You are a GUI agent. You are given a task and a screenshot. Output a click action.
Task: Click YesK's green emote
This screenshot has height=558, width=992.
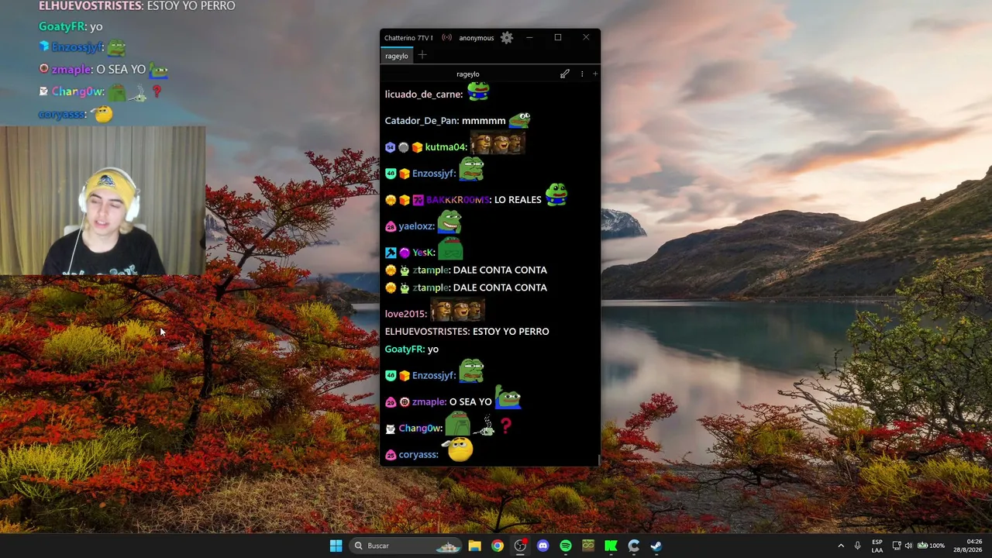click(450, 250)
